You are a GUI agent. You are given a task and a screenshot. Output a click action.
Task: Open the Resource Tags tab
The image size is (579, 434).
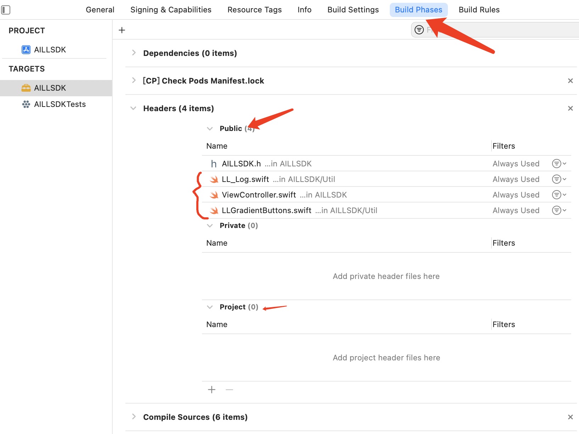coord(254,10)
